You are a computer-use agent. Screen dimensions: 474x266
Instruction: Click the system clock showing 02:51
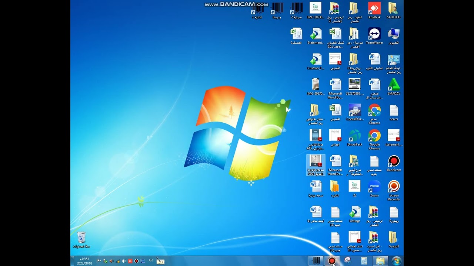pos(85,261)
